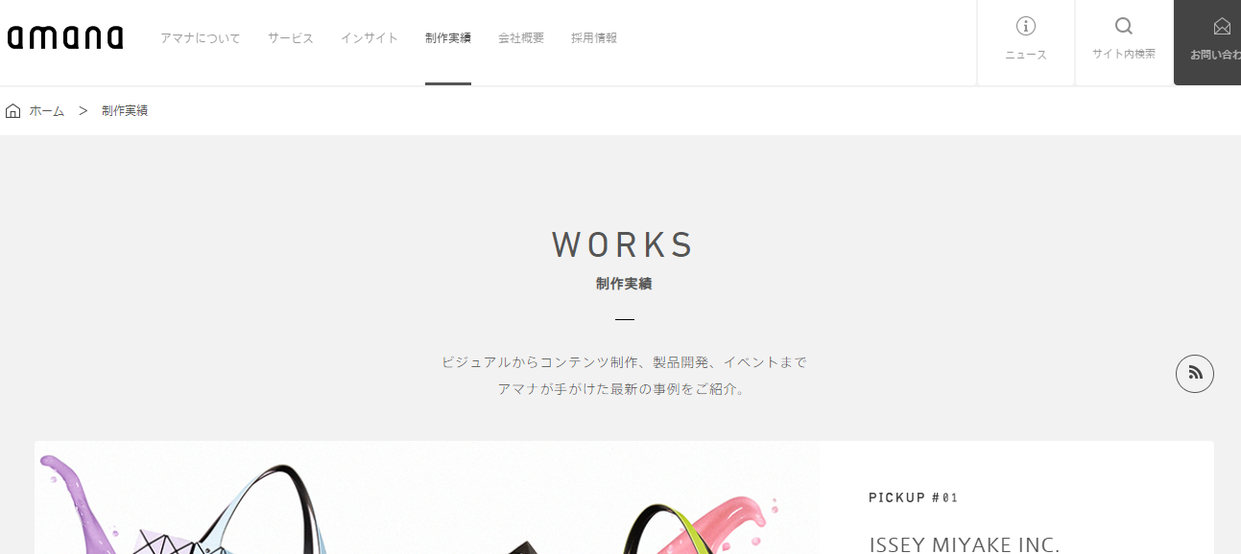Viewport: 1241px width, 554px height.
Task: Click サイト内検索 label
Action: pos(1124,55)
